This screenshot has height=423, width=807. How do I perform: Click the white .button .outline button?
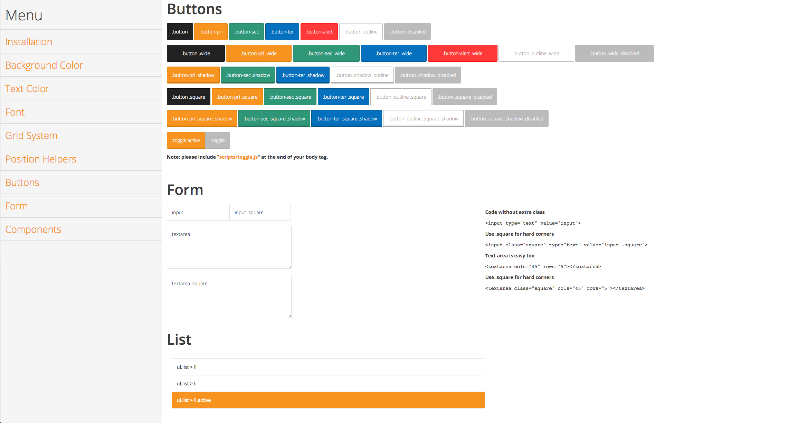tap(361, 32)
